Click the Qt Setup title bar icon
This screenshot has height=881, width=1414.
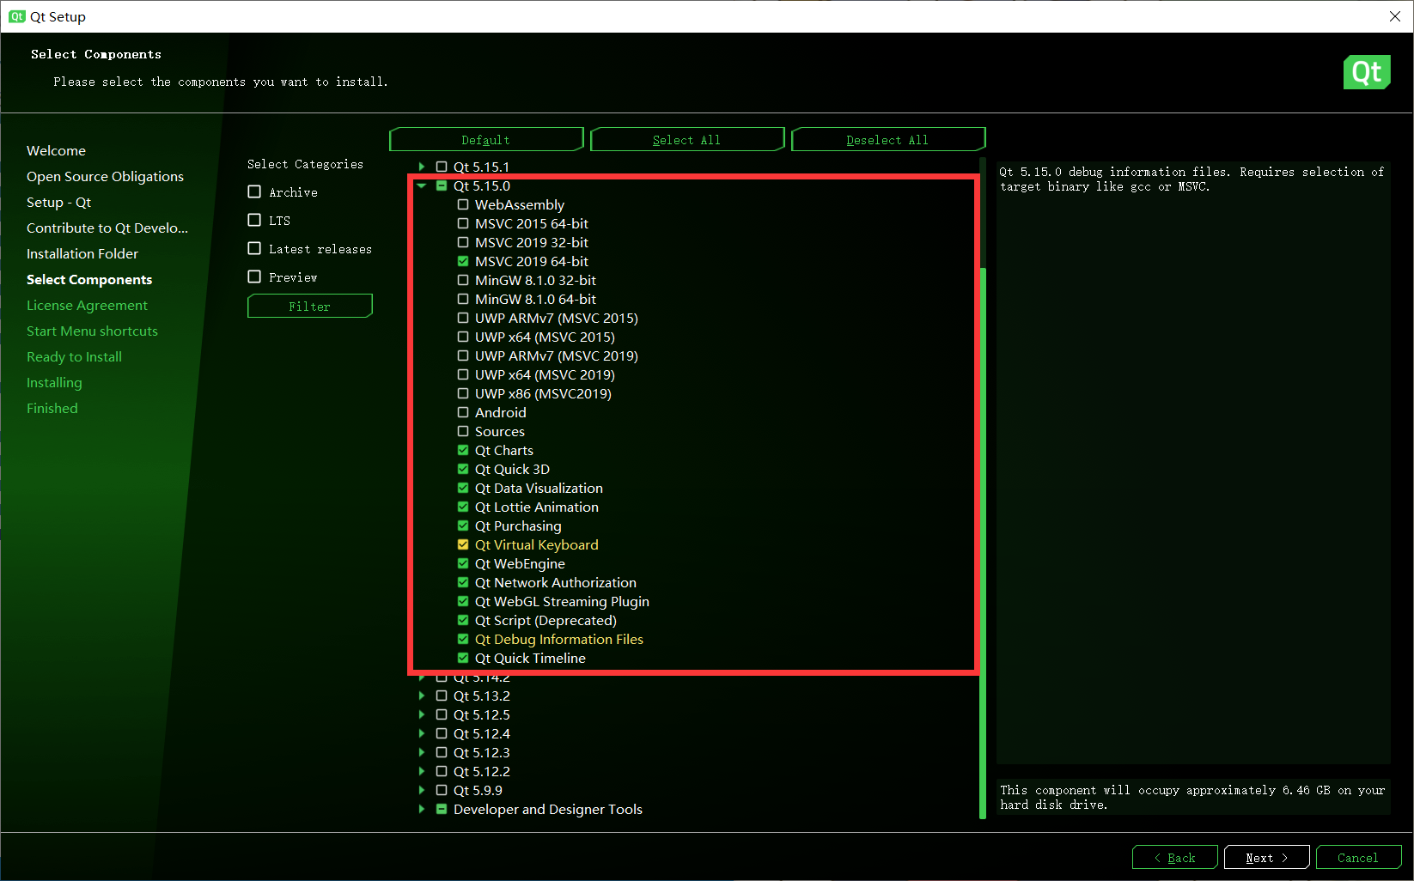pos(17,16)
